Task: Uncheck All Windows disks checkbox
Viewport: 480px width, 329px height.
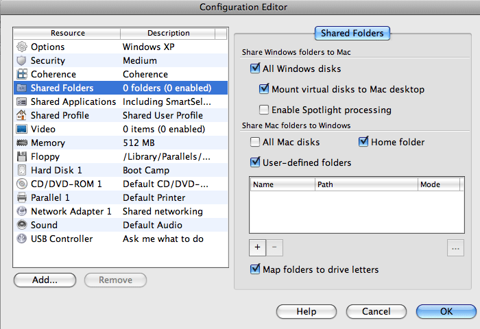Action: (256, 69)
